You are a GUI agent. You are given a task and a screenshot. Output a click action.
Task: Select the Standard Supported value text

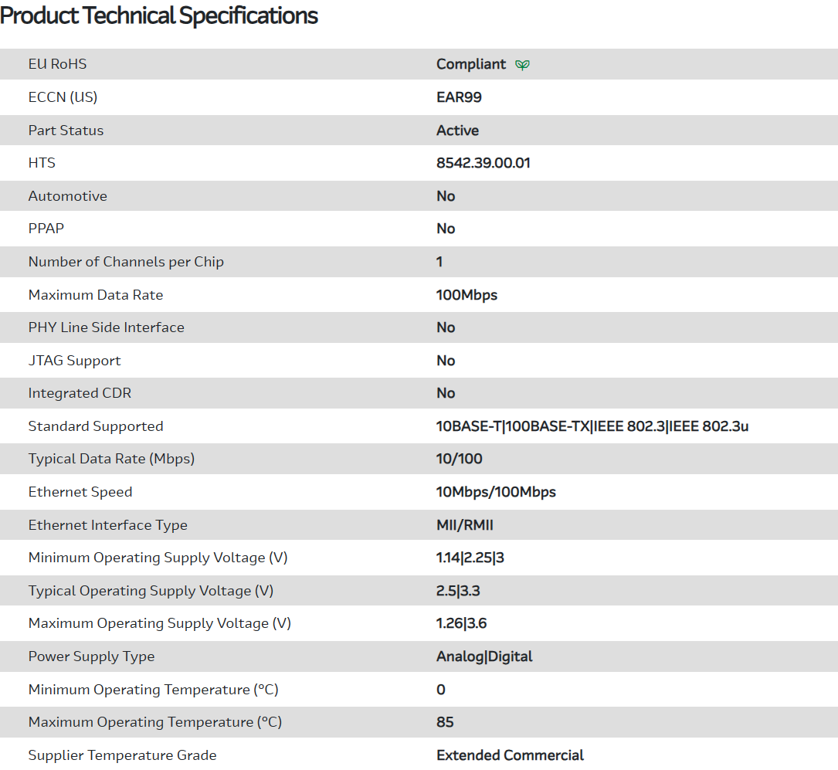[x=592, y=426]
